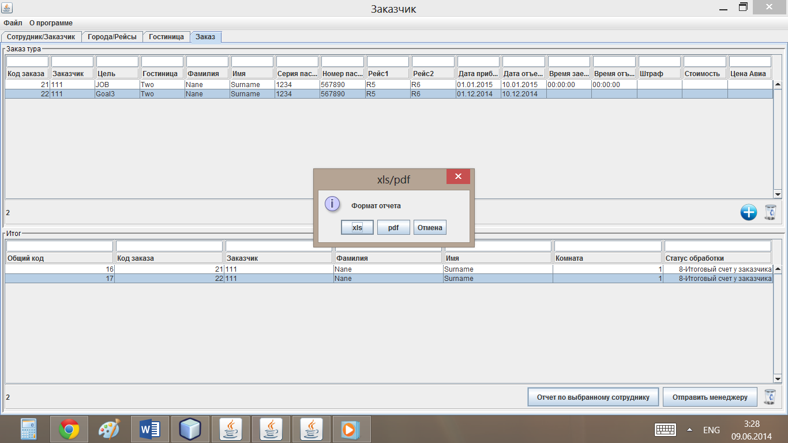Click the Отправить менеджеру button
This screenshot has height=443, width=788.
click(710, 397)
